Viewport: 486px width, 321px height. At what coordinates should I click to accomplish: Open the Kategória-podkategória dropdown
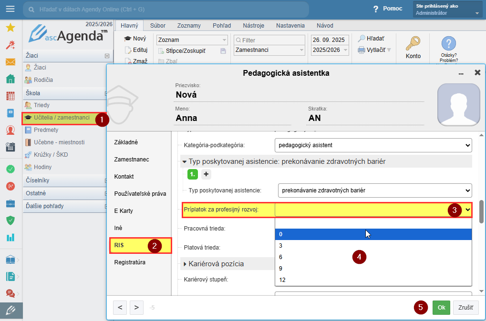point(373,145)
